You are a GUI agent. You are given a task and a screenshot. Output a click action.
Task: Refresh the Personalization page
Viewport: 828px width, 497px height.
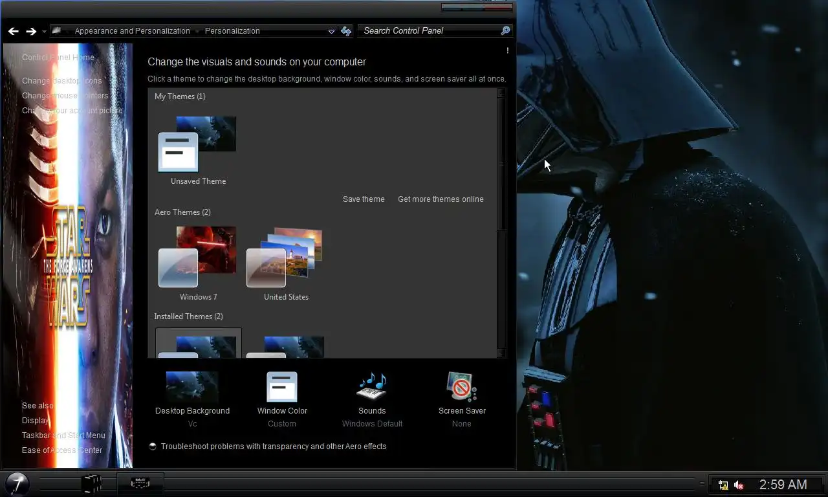pos(346,31)
